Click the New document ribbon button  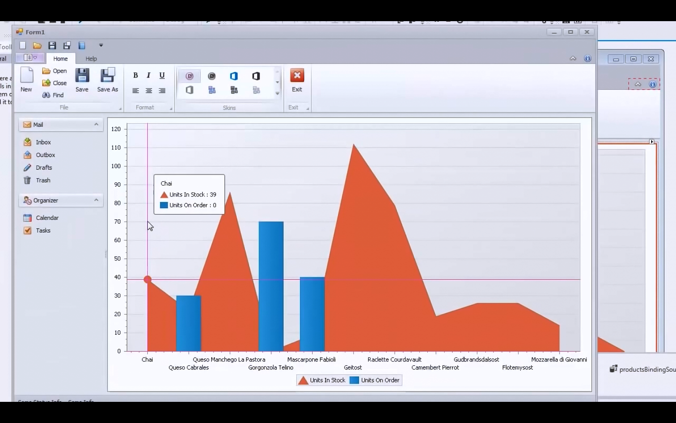point(26,80)
